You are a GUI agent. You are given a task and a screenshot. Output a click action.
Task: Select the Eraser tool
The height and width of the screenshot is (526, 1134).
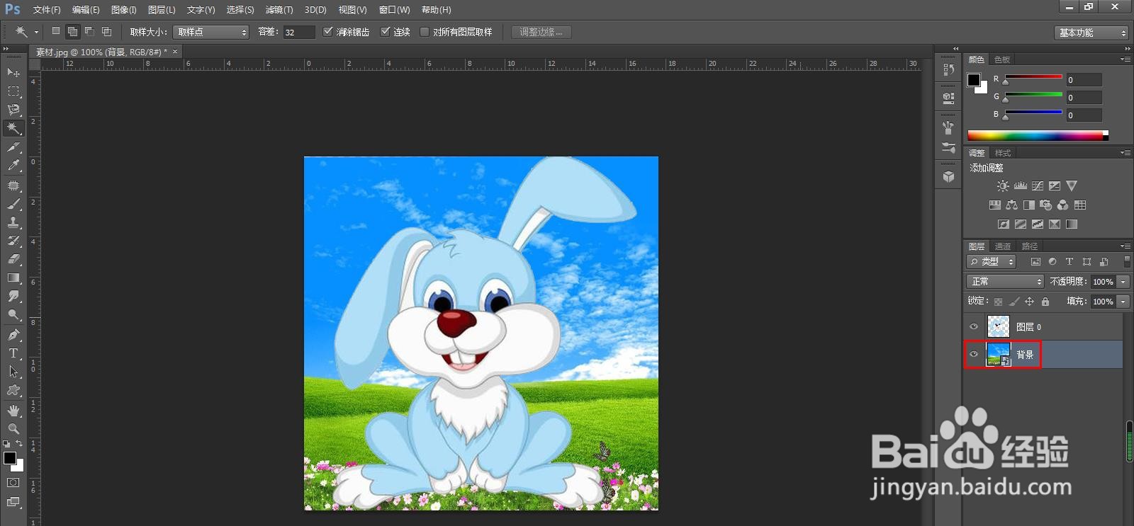13,259
